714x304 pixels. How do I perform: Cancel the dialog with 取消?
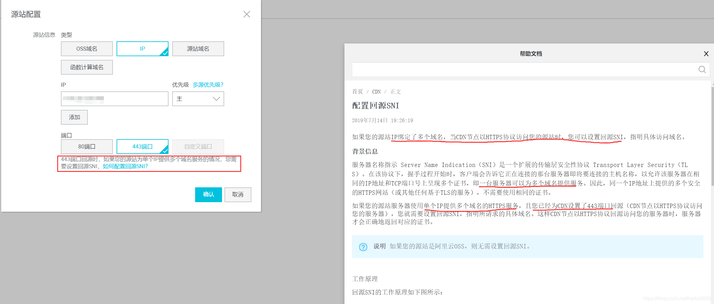(237, 194)
